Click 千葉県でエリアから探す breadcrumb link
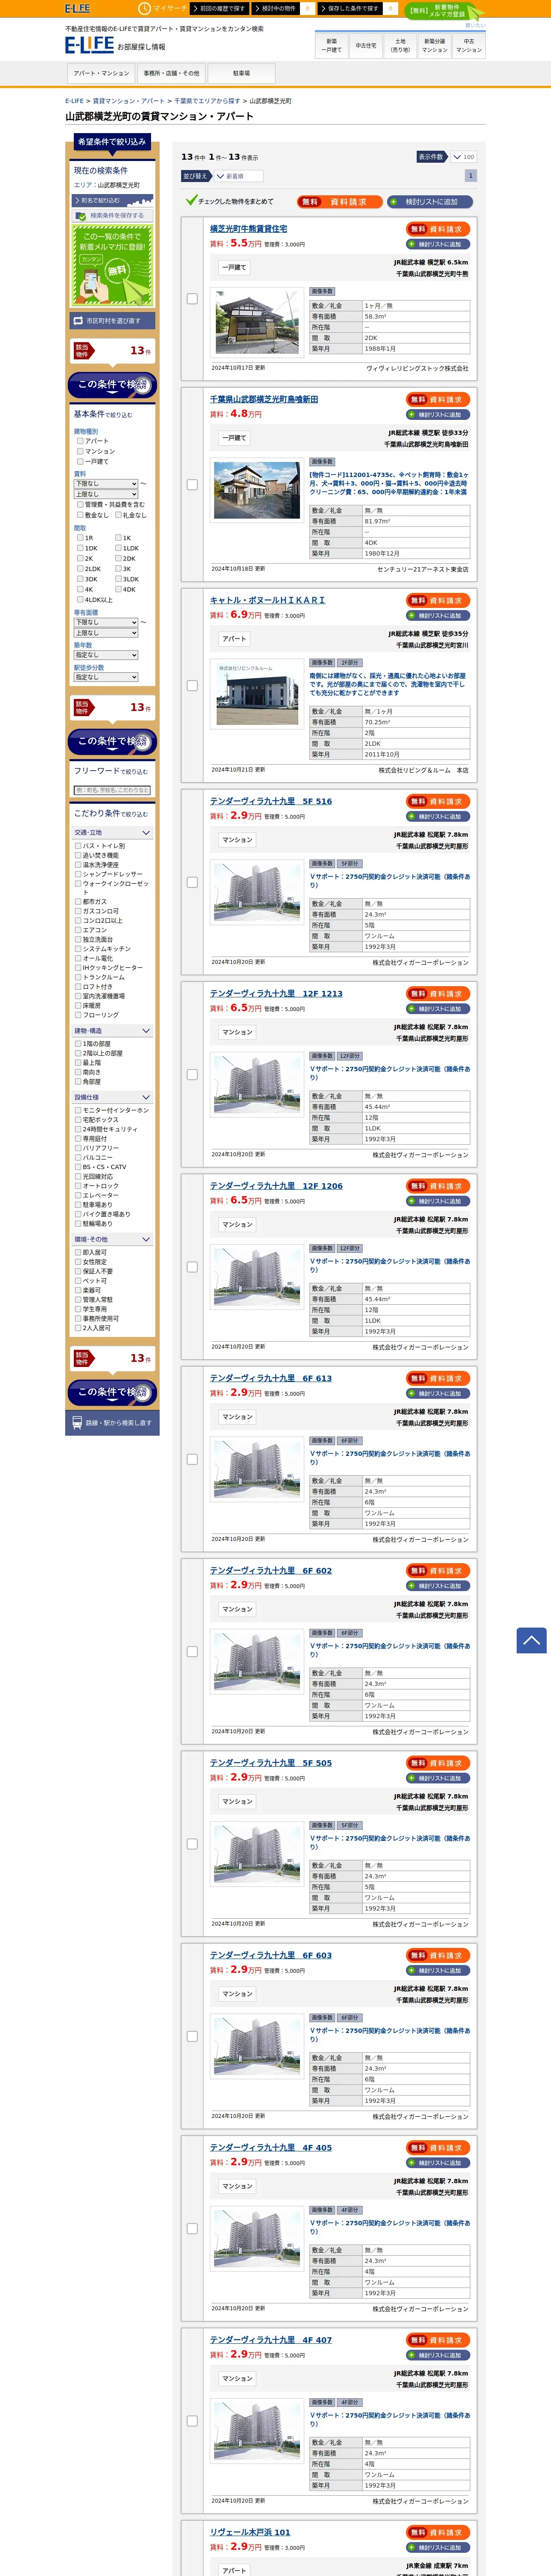This screenshot has height=2576, width=551. (207, 101)
